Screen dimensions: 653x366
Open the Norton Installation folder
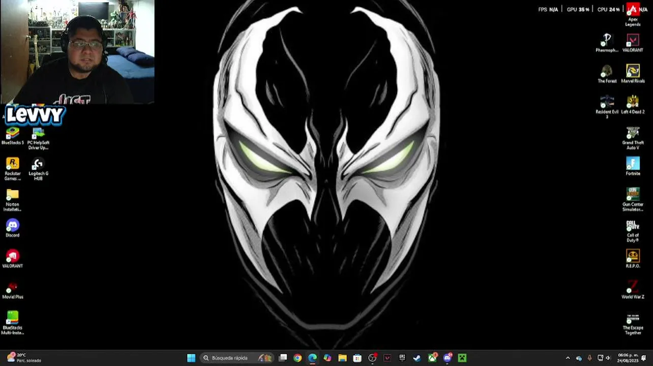coord(12,200)
